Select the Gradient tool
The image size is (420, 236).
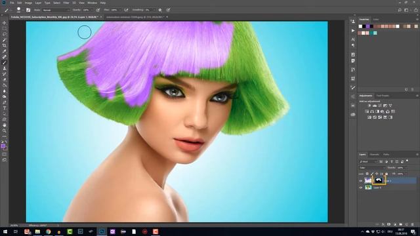[5, 85]
